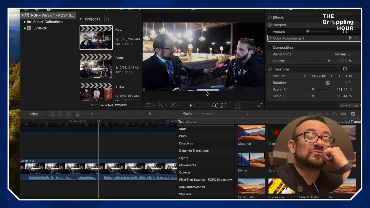
Task: Select the Blurs transitions category
Action: tap(183, 136)
